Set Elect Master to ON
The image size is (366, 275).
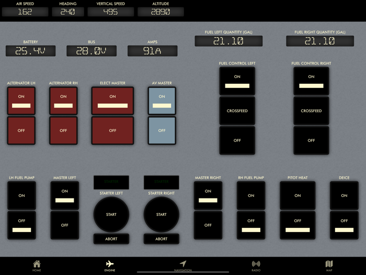(112, 101)
